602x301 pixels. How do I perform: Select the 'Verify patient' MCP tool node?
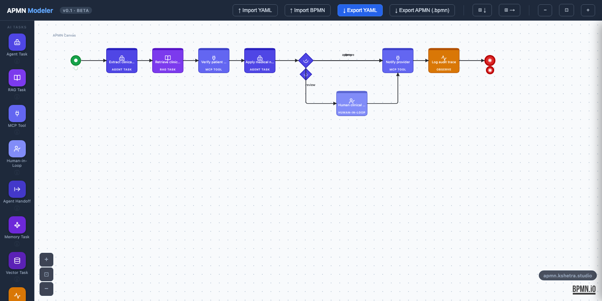tap(214, 61)
